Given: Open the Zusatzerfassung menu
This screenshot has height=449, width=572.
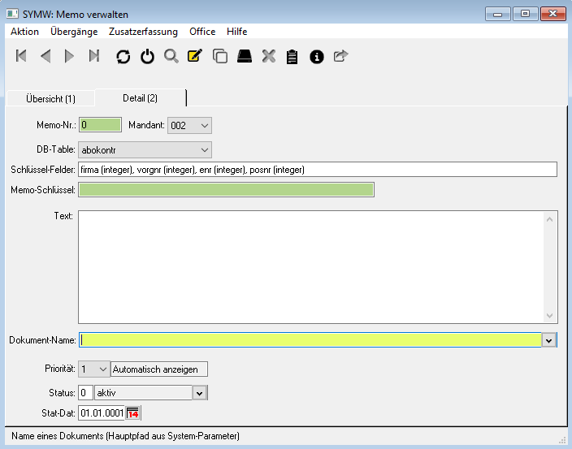Looking at the screenshot, I should 143,32.
